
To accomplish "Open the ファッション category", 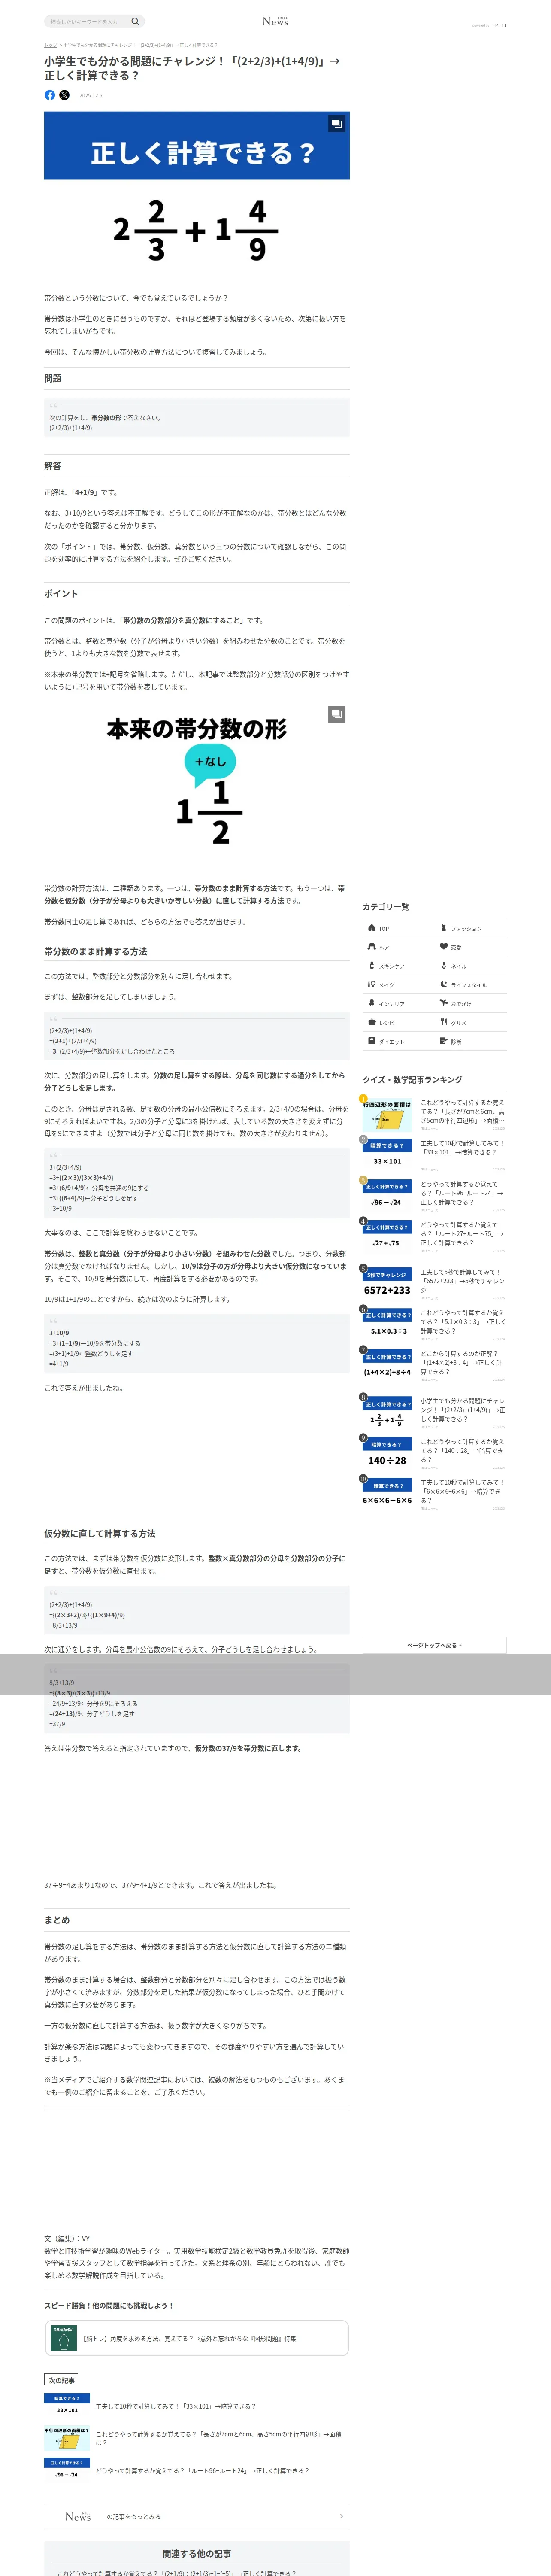I will [471, 928].
